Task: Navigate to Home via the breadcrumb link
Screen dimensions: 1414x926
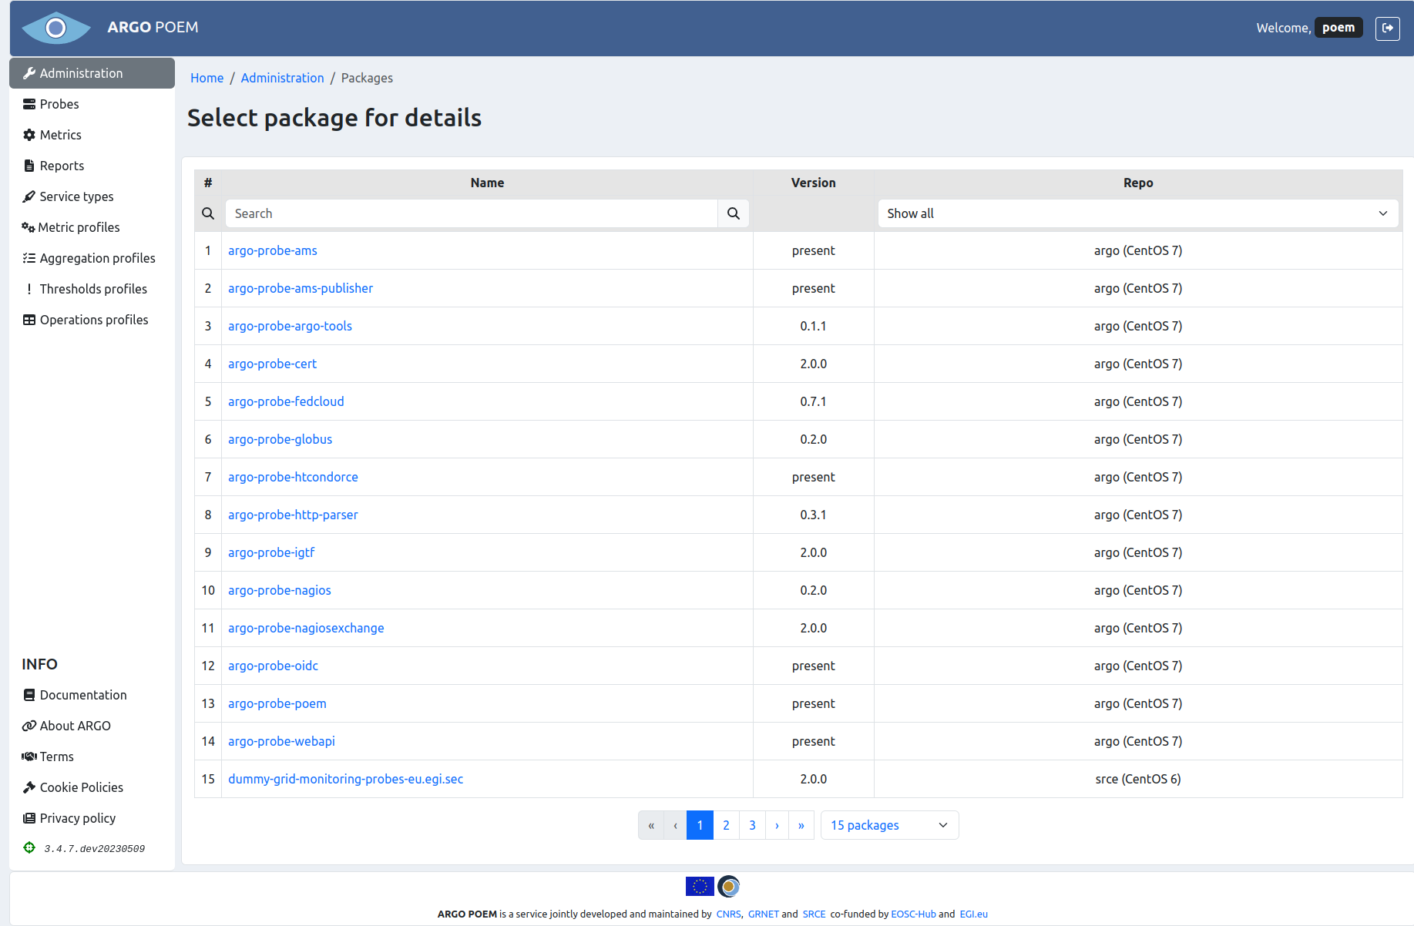Action: (207, 78)
